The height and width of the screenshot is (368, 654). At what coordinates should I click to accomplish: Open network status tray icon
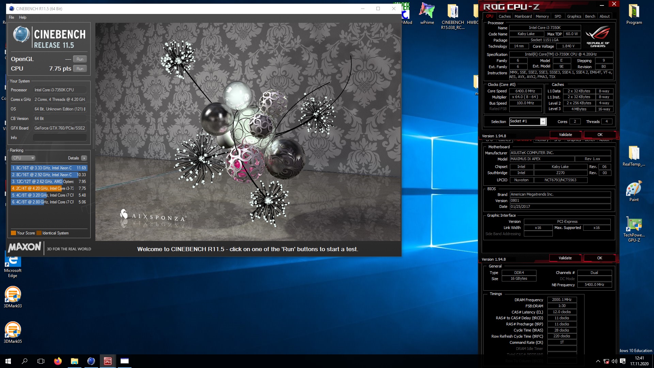tap(606, 361)
